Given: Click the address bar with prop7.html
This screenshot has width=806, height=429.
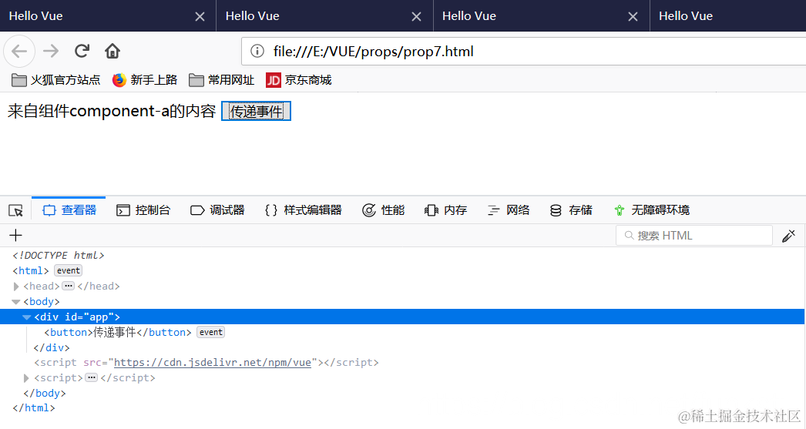Looking at the screenshot, I should point(523,52).
